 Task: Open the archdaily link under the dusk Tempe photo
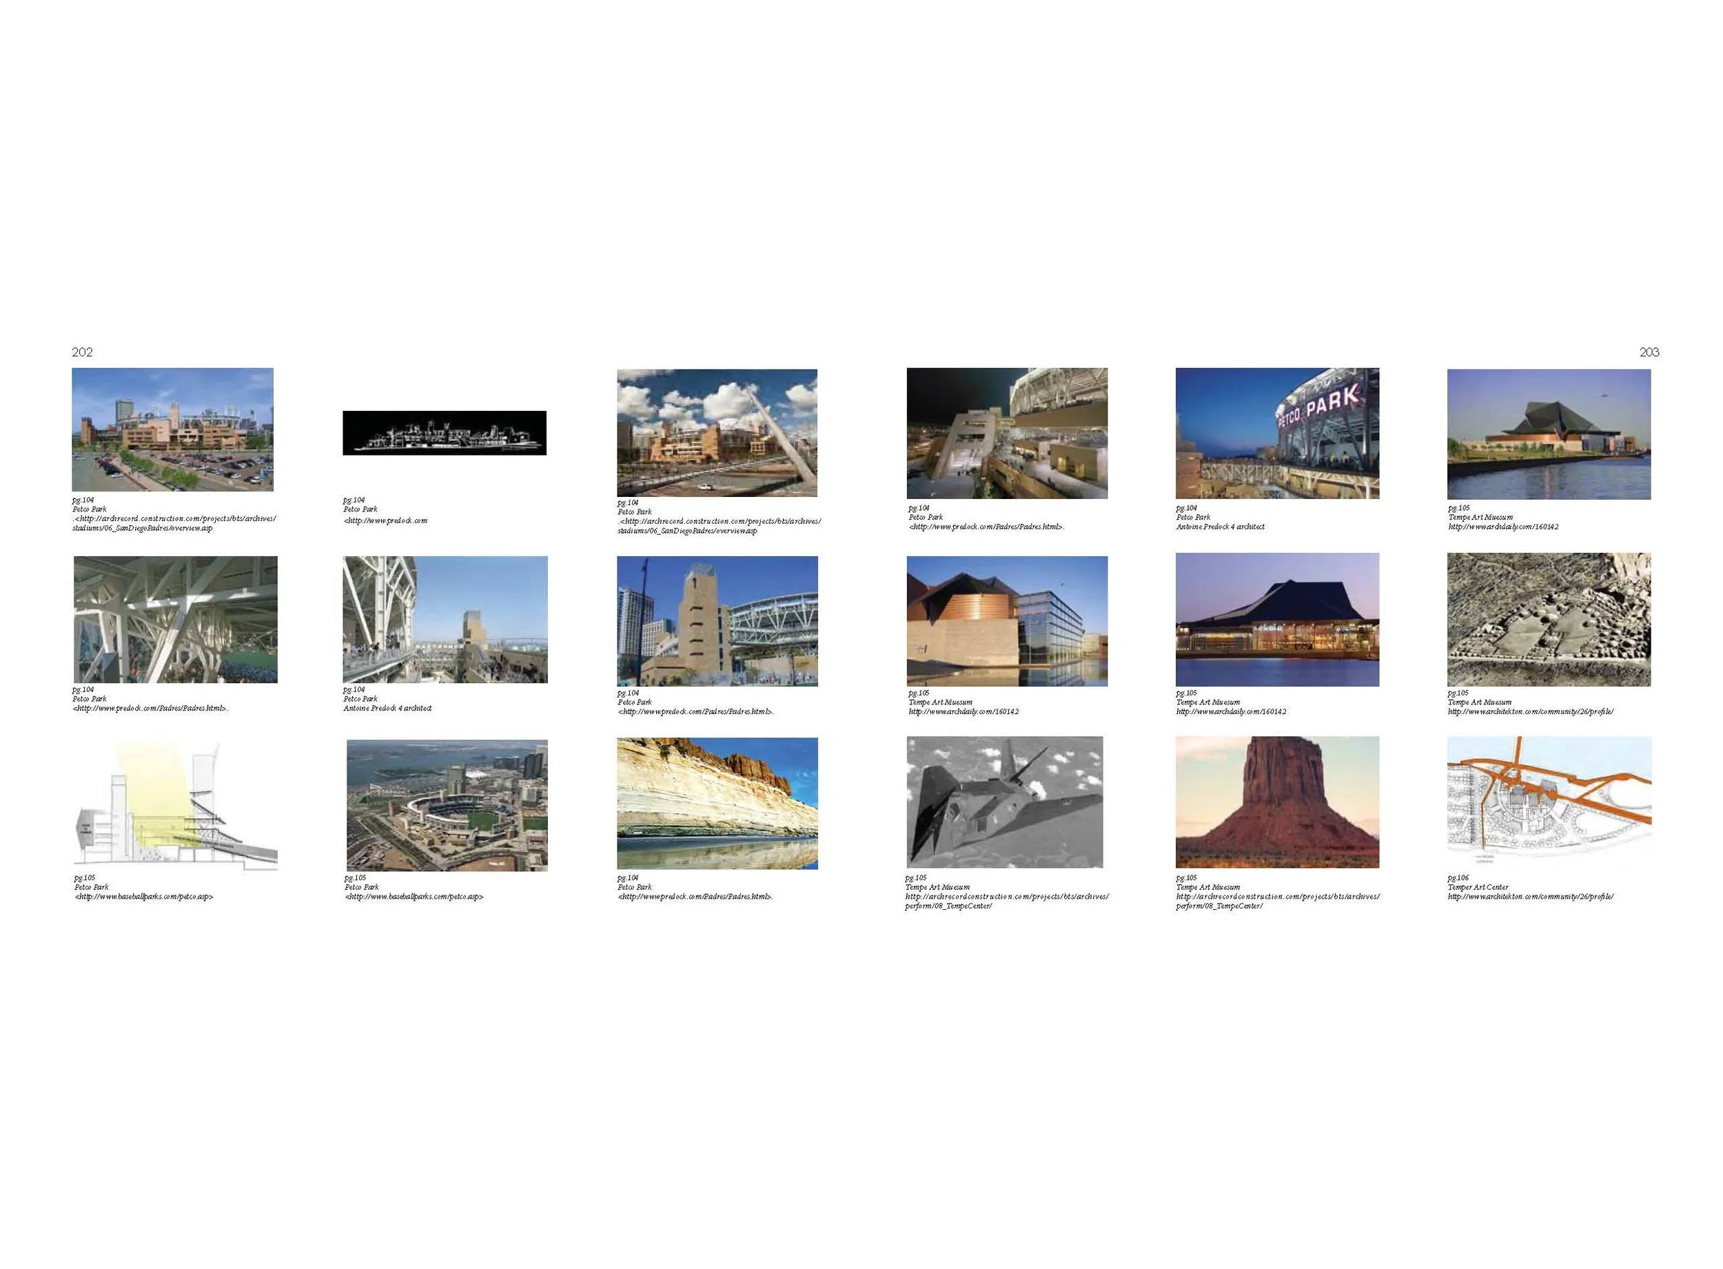[1231, 711]
